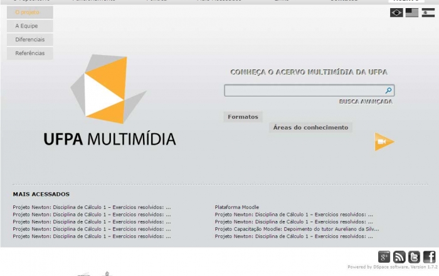Open the RSS feed icon

pos(399,257)
